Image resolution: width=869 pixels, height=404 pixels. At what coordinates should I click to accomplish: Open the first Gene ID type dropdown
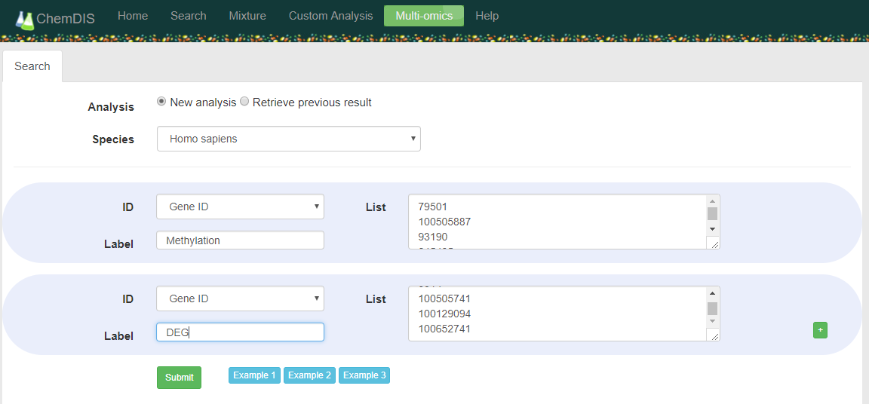pyautogui.click(x=240, y=207)
